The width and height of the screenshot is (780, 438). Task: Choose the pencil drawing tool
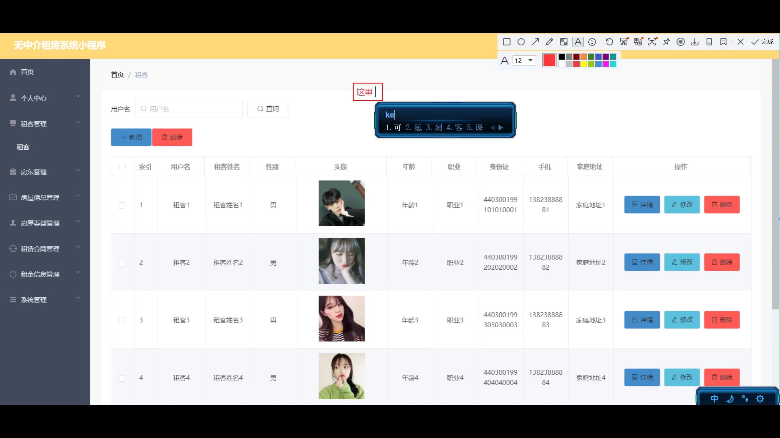(x=550, y=42)
